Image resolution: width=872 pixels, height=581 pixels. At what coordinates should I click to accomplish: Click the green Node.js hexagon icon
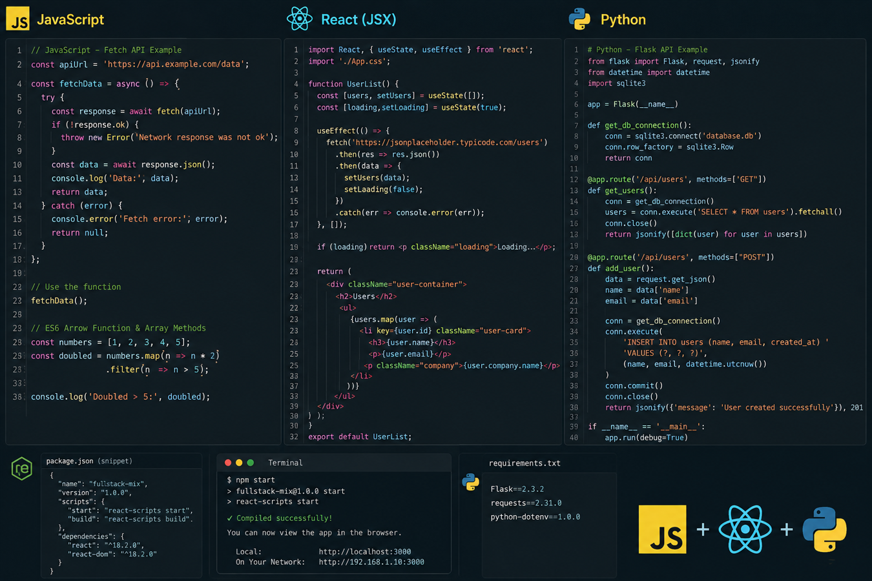[x=22, y=469]
